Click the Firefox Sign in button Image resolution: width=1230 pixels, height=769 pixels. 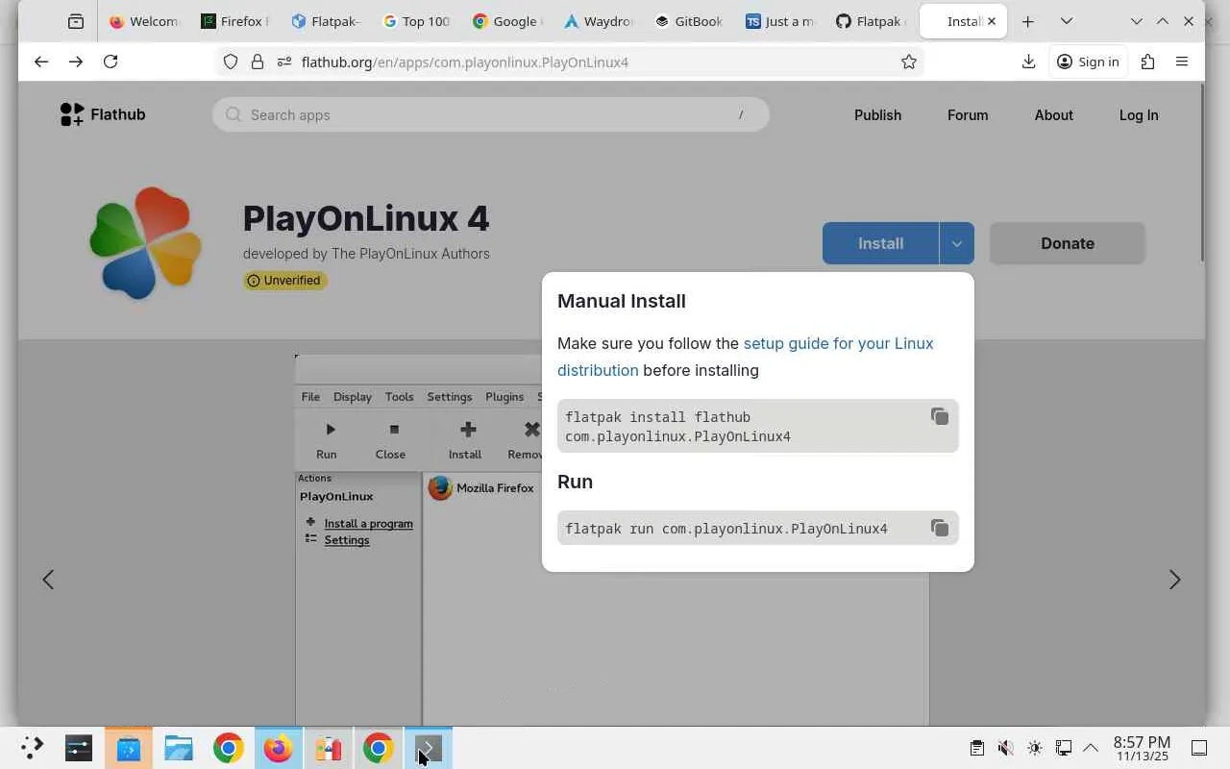1088,62
